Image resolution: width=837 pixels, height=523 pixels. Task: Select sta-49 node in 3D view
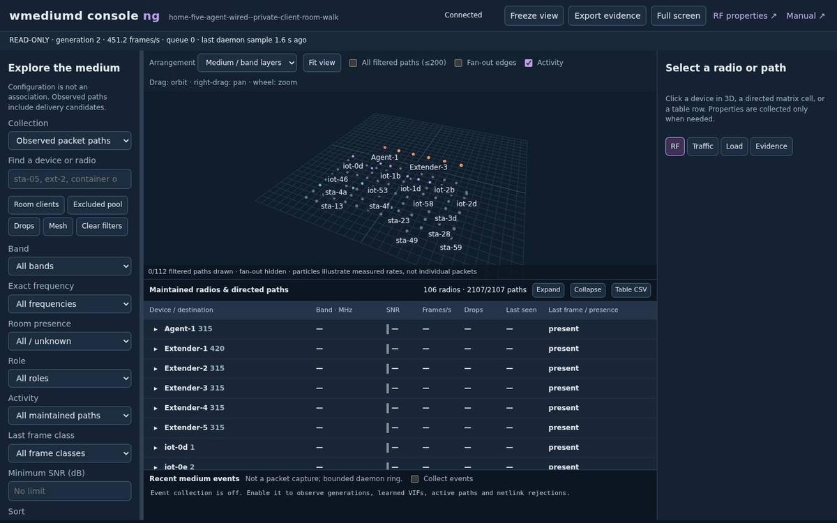click(407, 241)
